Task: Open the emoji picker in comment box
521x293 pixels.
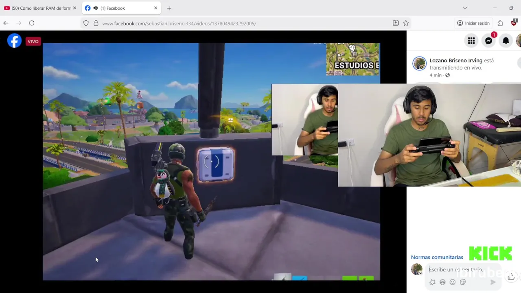Action: (x=453, y=282)
